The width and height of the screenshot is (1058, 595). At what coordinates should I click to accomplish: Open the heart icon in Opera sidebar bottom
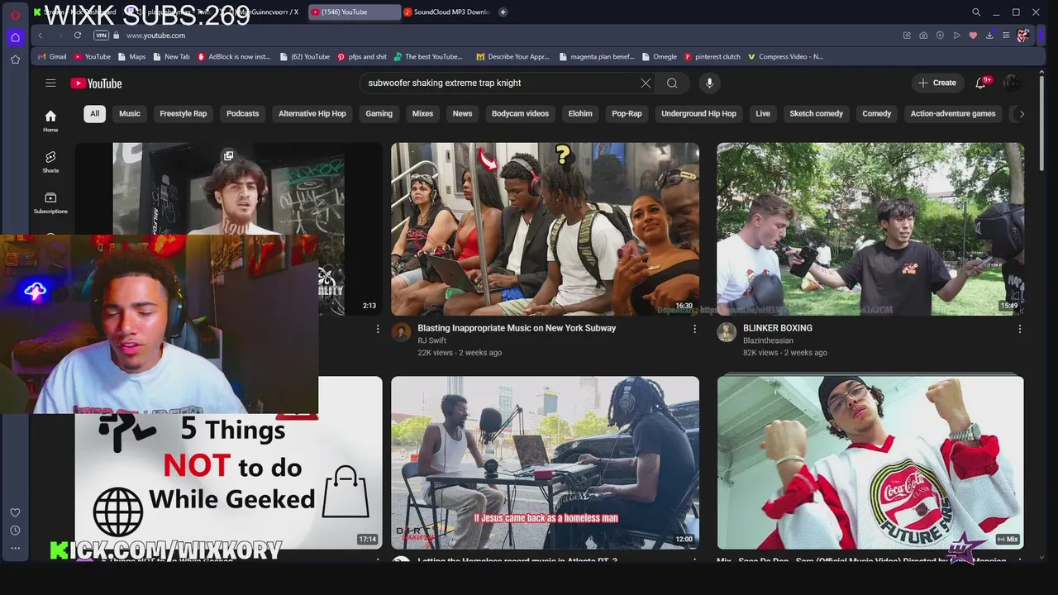click(15, 512)
